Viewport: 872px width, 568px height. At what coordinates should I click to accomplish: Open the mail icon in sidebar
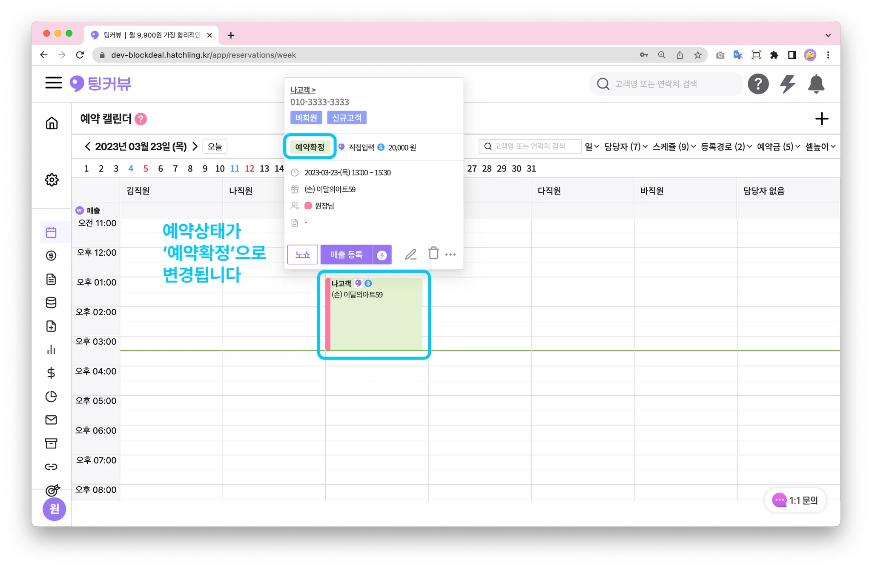click(x=51, y=420)
